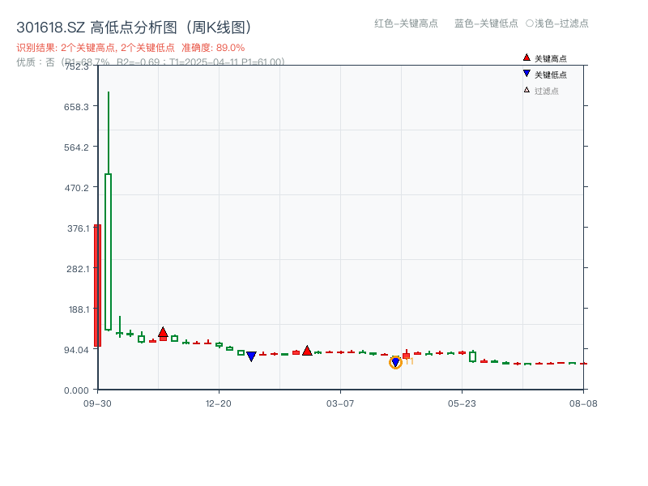Click the orange circled filter point marker
648x486 pixels.
pos(396,363)
